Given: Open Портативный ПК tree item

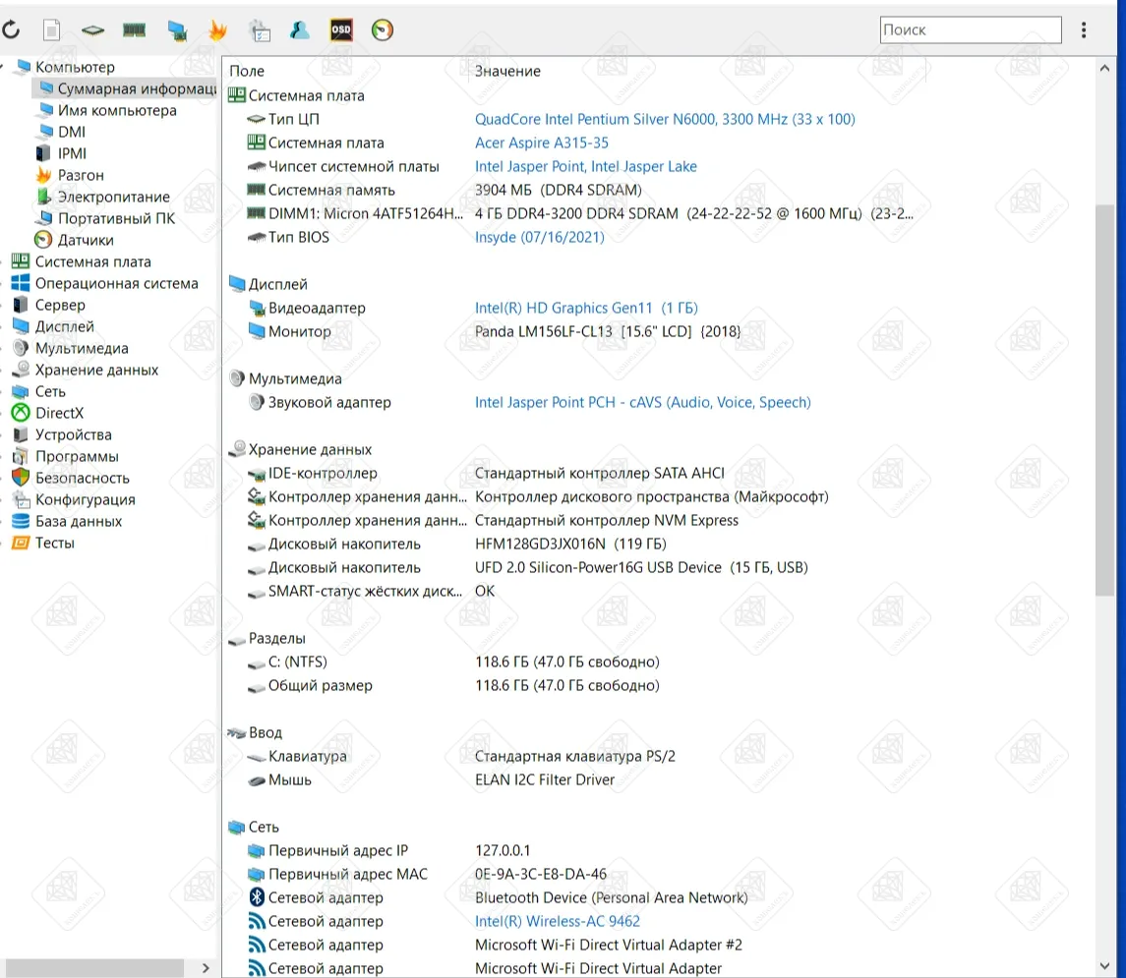Looking at the screenshot, I should tap(116, 218).
